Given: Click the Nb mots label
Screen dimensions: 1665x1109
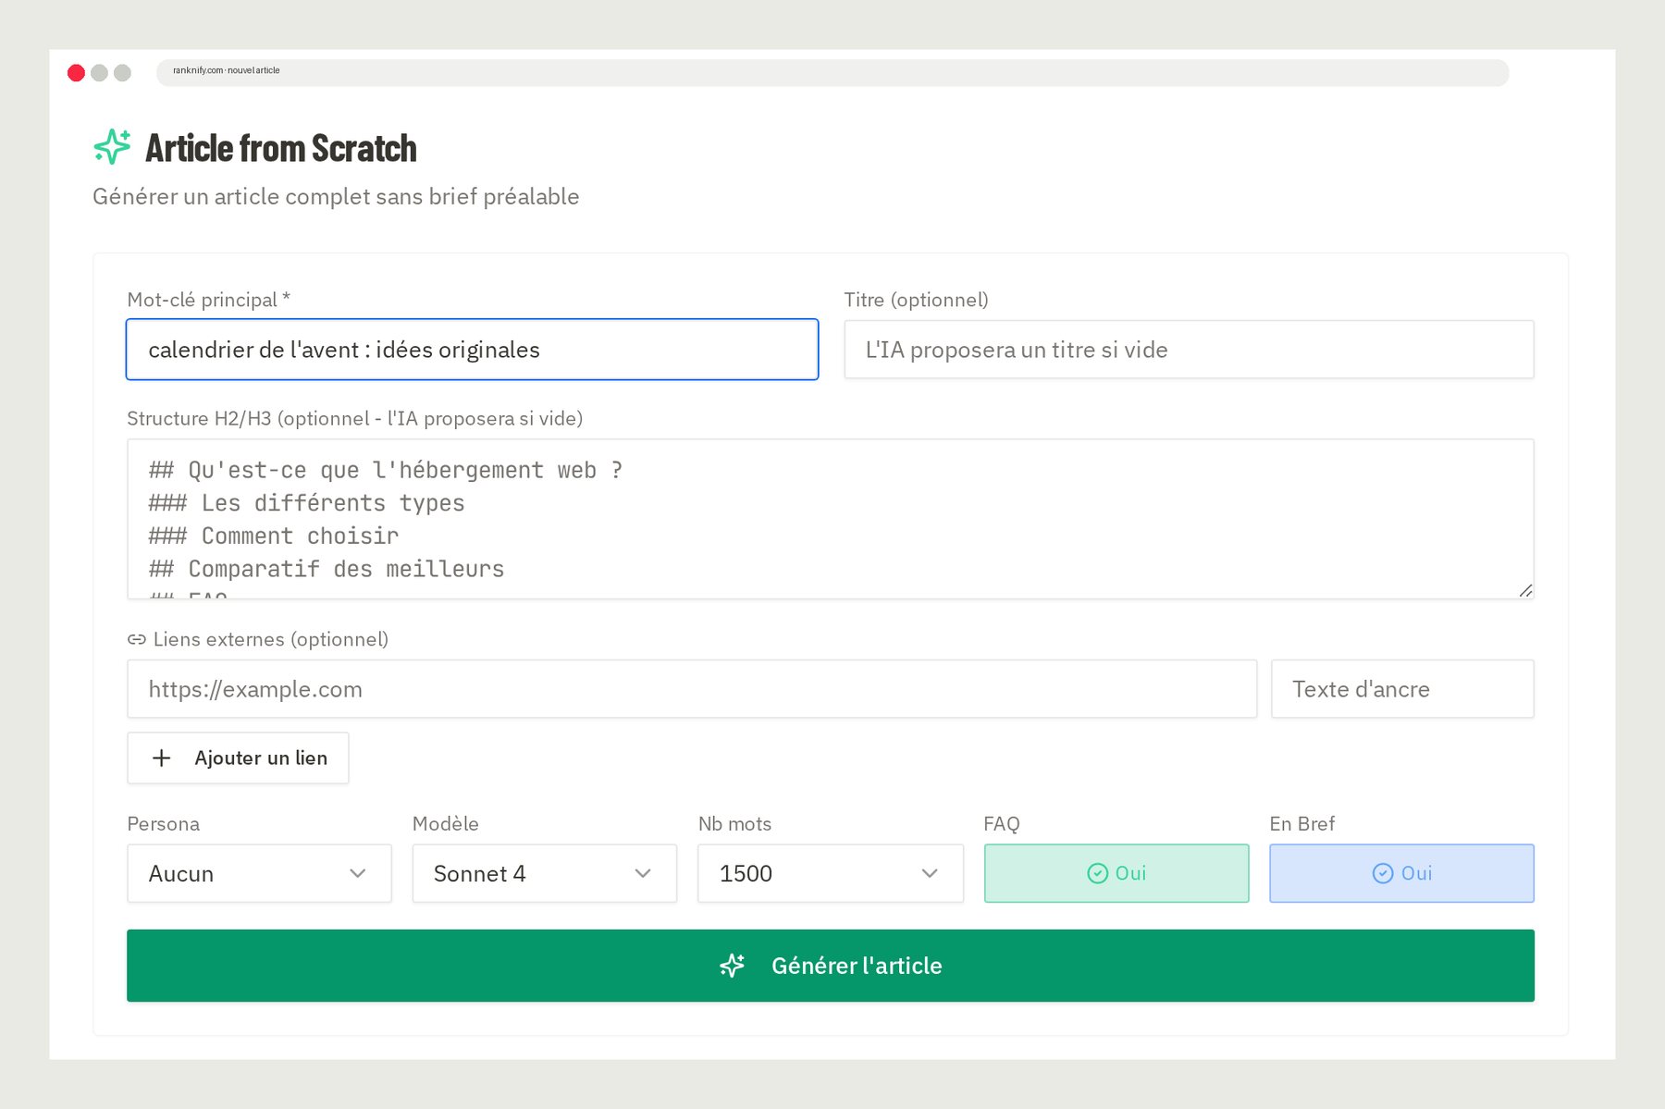Looking at the screenshot, I should 734,824.
